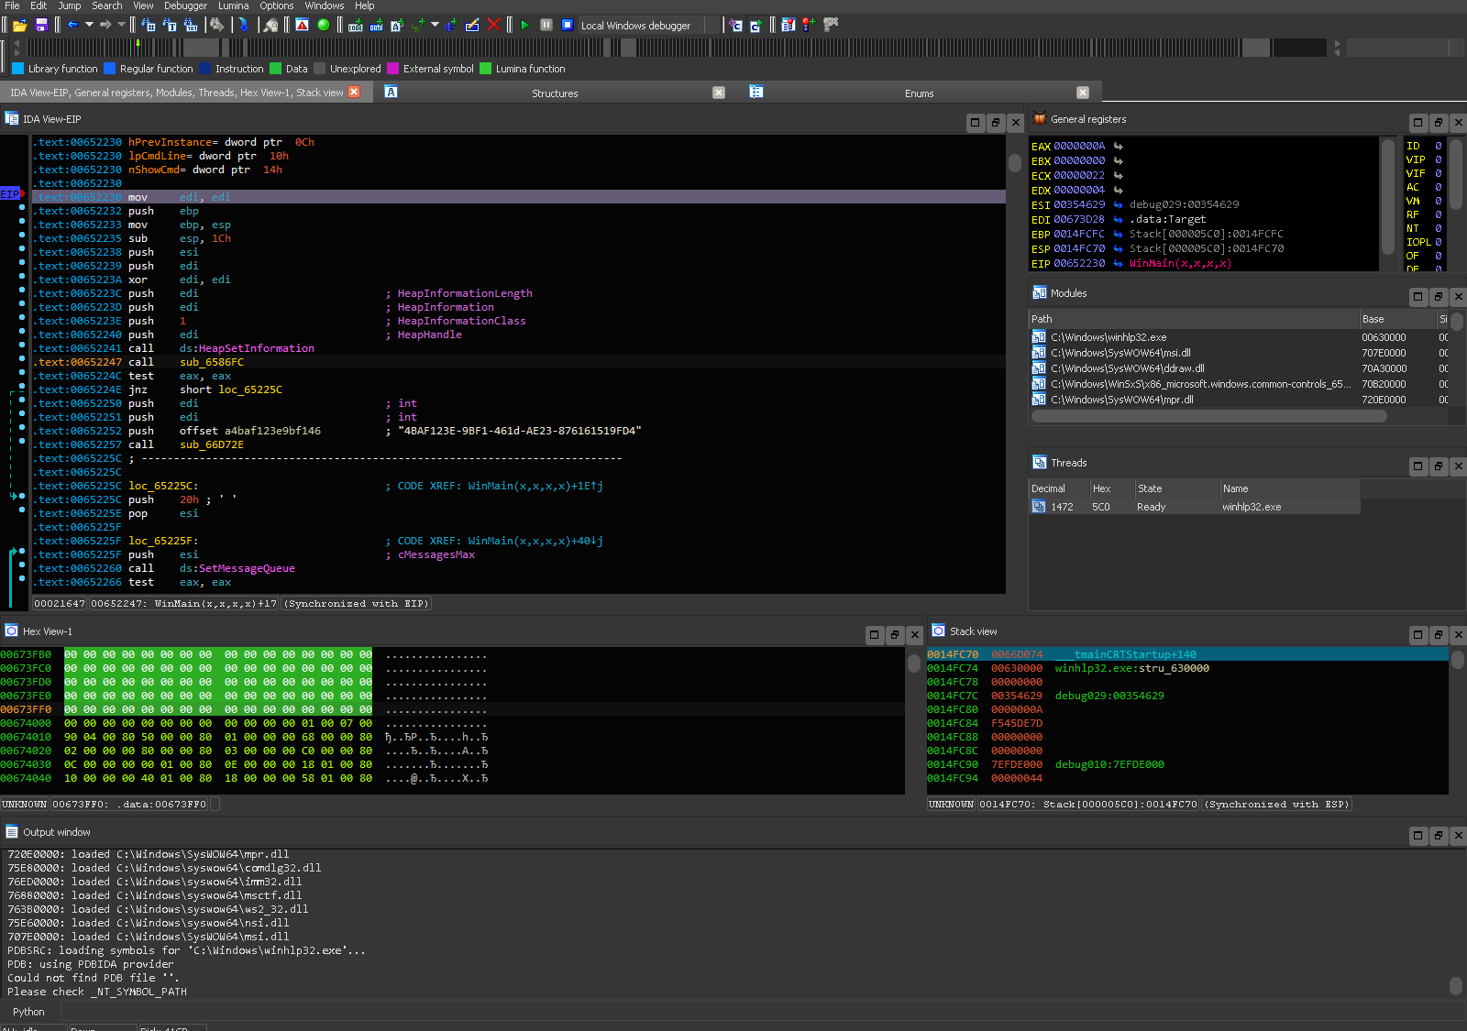Click the Open file toolbar icon

click(19, 26)
